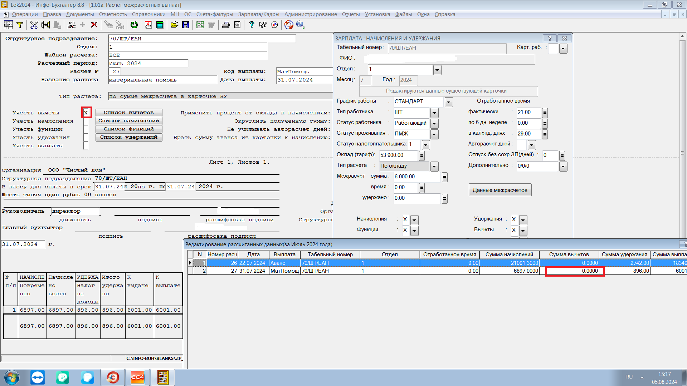Click the calendar date icon

(x=148, y=25)
